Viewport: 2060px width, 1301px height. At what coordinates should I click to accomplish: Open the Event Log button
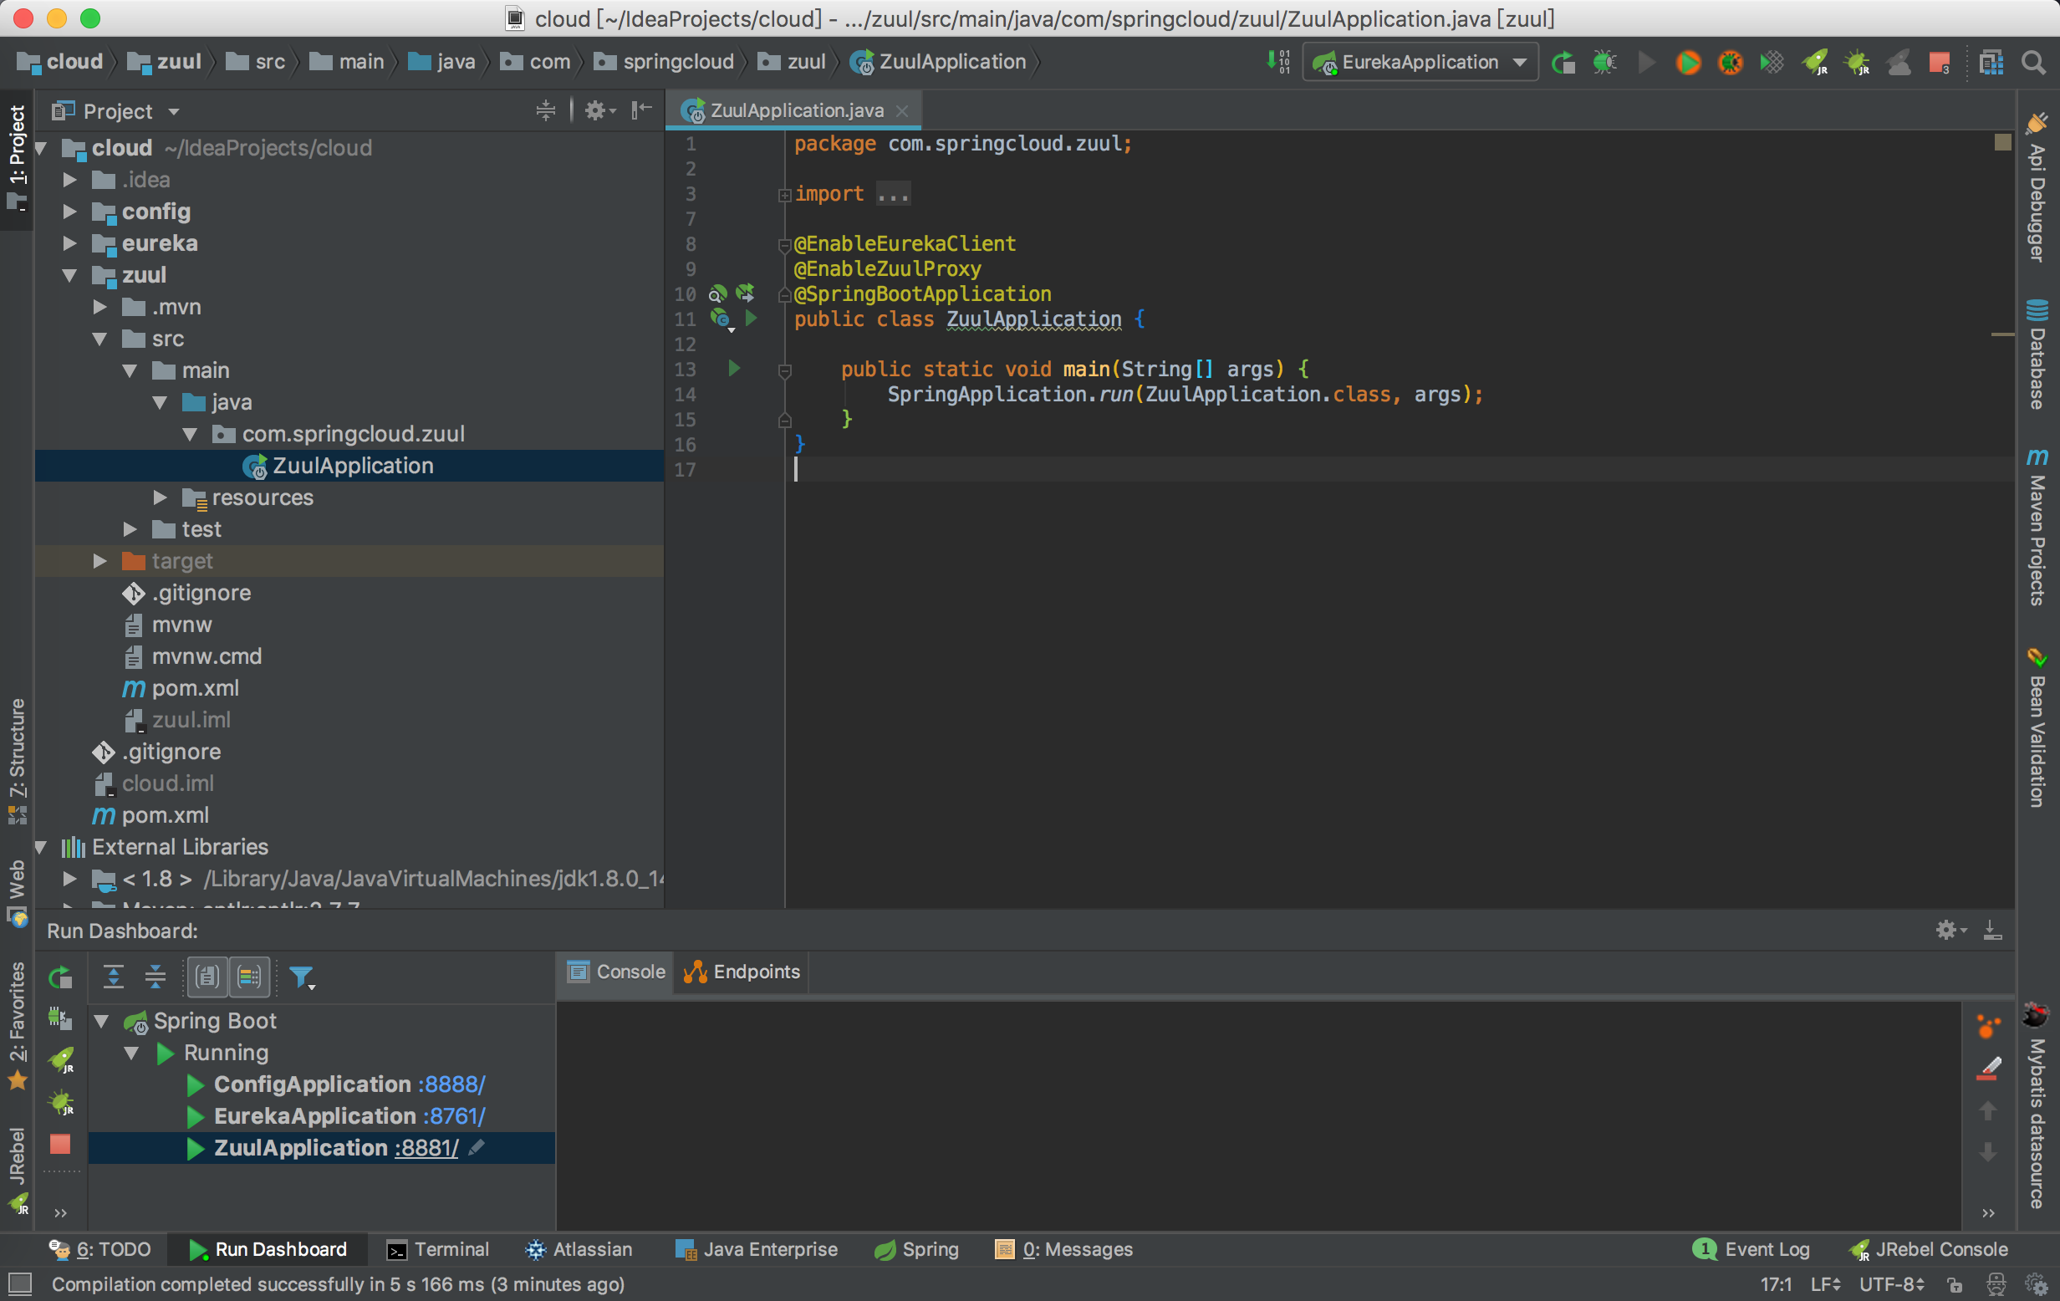[1752, 1250]
